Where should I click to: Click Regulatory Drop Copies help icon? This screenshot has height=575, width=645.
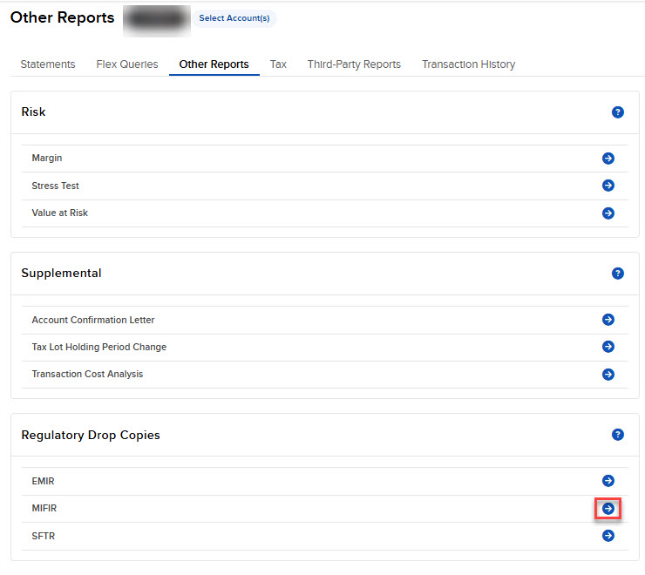pyautogui.click(x=617, y=435)
